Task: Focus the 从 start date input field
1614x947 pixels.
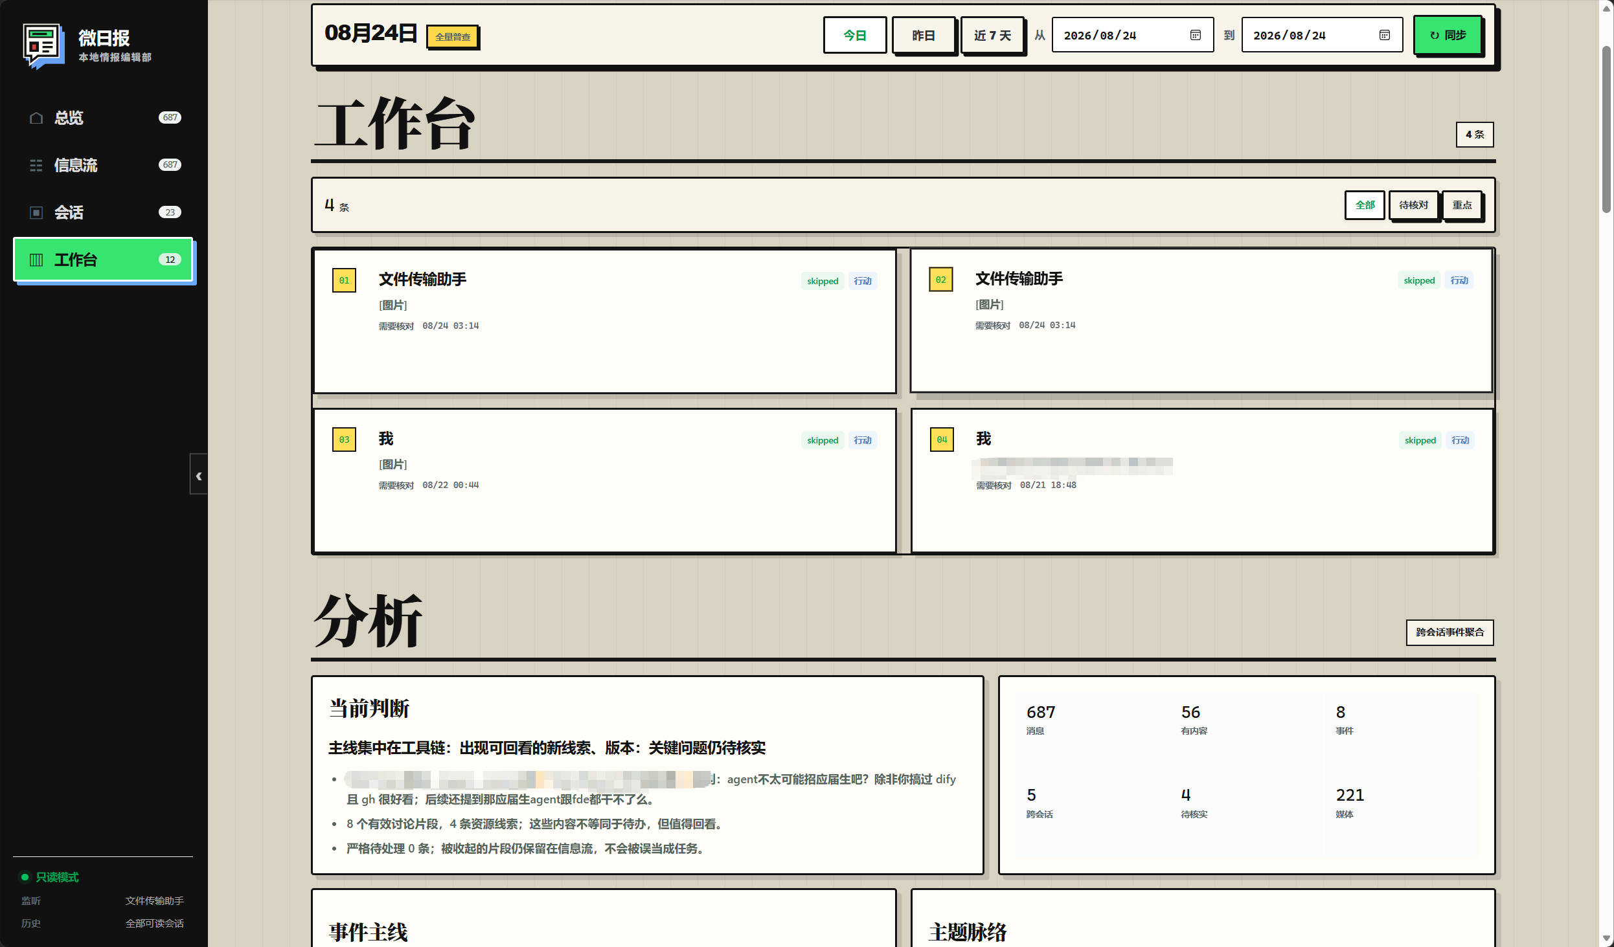Action: (1132, 35)
